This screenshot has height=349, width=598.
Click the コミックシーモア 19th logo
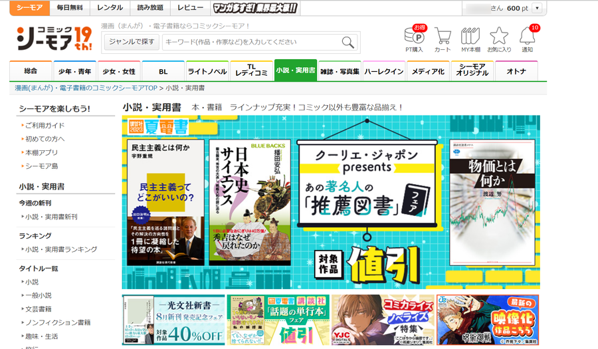click(x=54, y=38)
